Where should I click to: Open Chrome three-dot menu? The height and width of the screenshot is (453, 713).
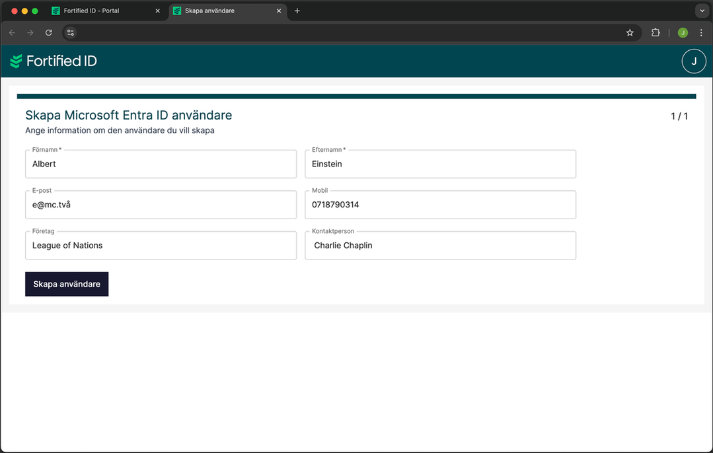pos(701,33)
